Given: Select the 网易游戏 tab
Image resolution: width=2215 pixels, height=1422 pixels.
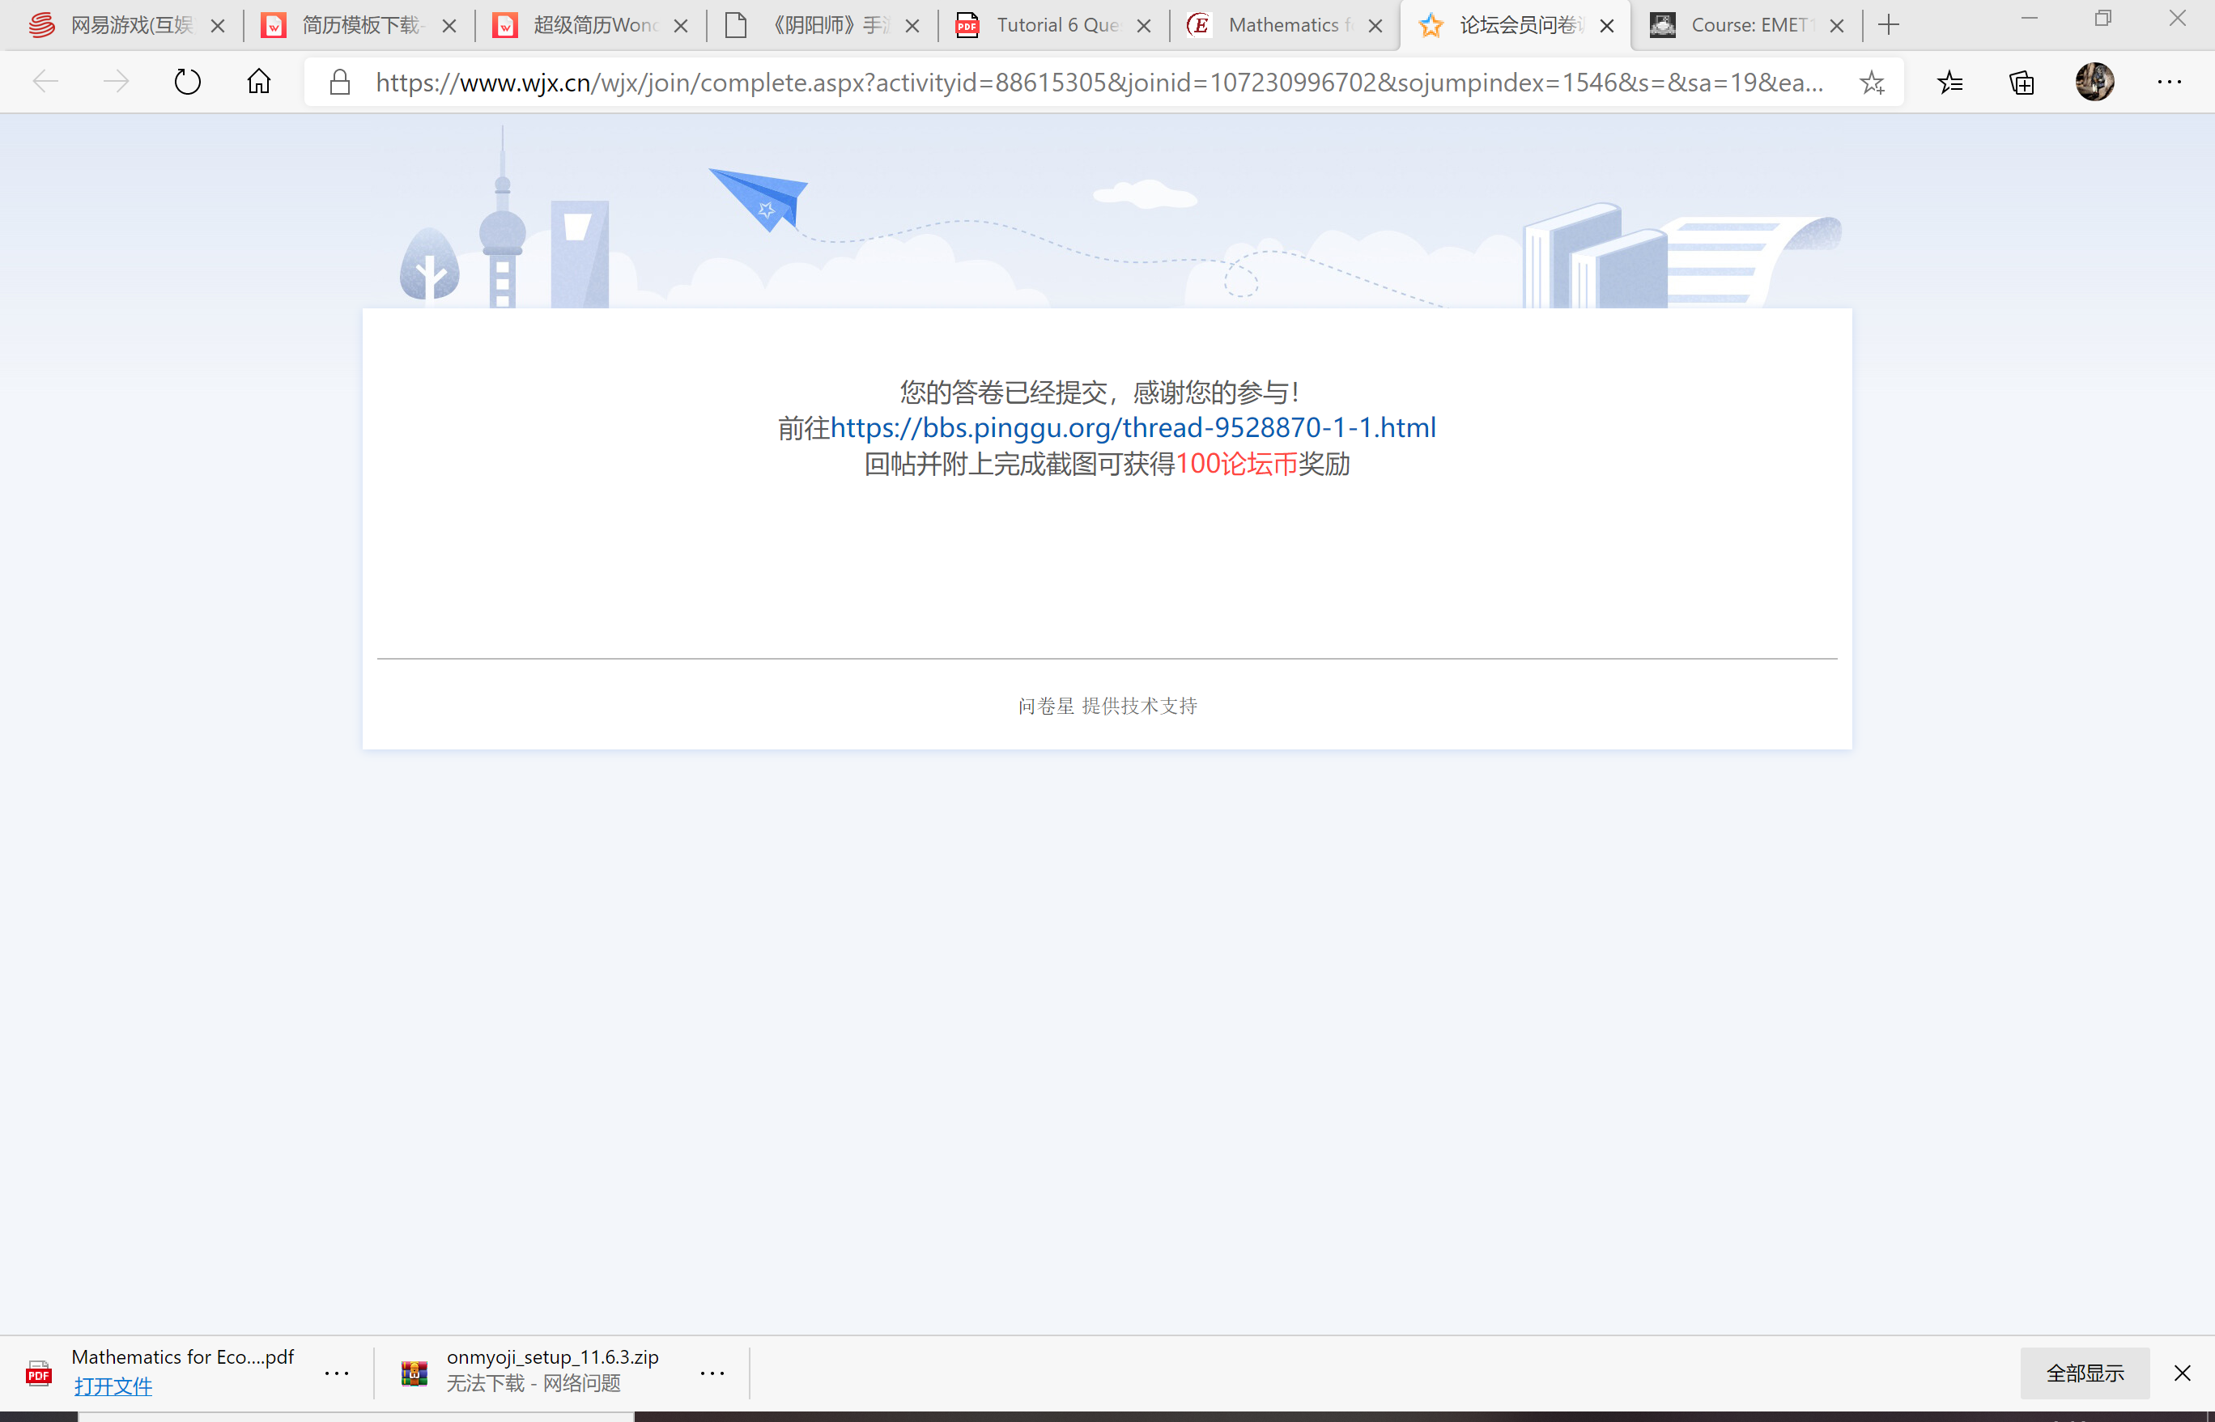Looking at the screenshot, I should click(x=130, y=25).
